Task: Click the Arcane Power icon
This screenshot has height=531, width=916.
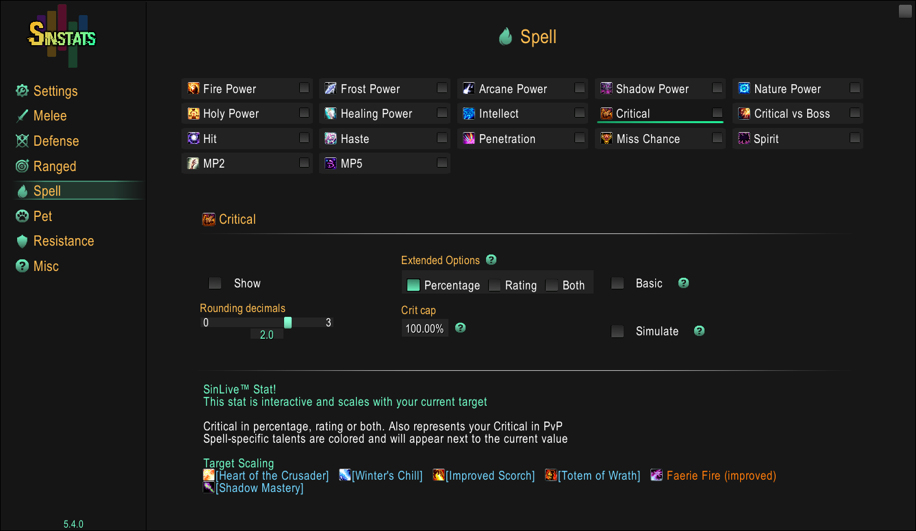Action: [469, 88]
